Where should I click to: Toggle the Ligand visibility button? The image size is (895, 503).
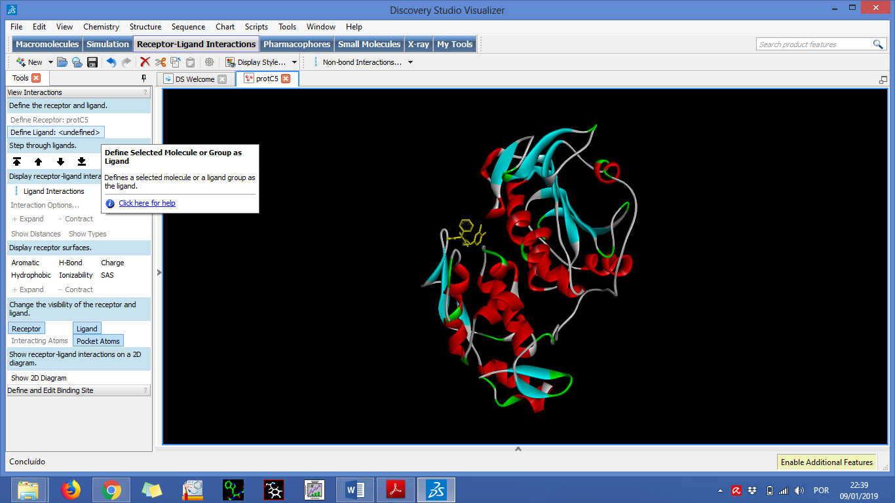coord(86,328)
